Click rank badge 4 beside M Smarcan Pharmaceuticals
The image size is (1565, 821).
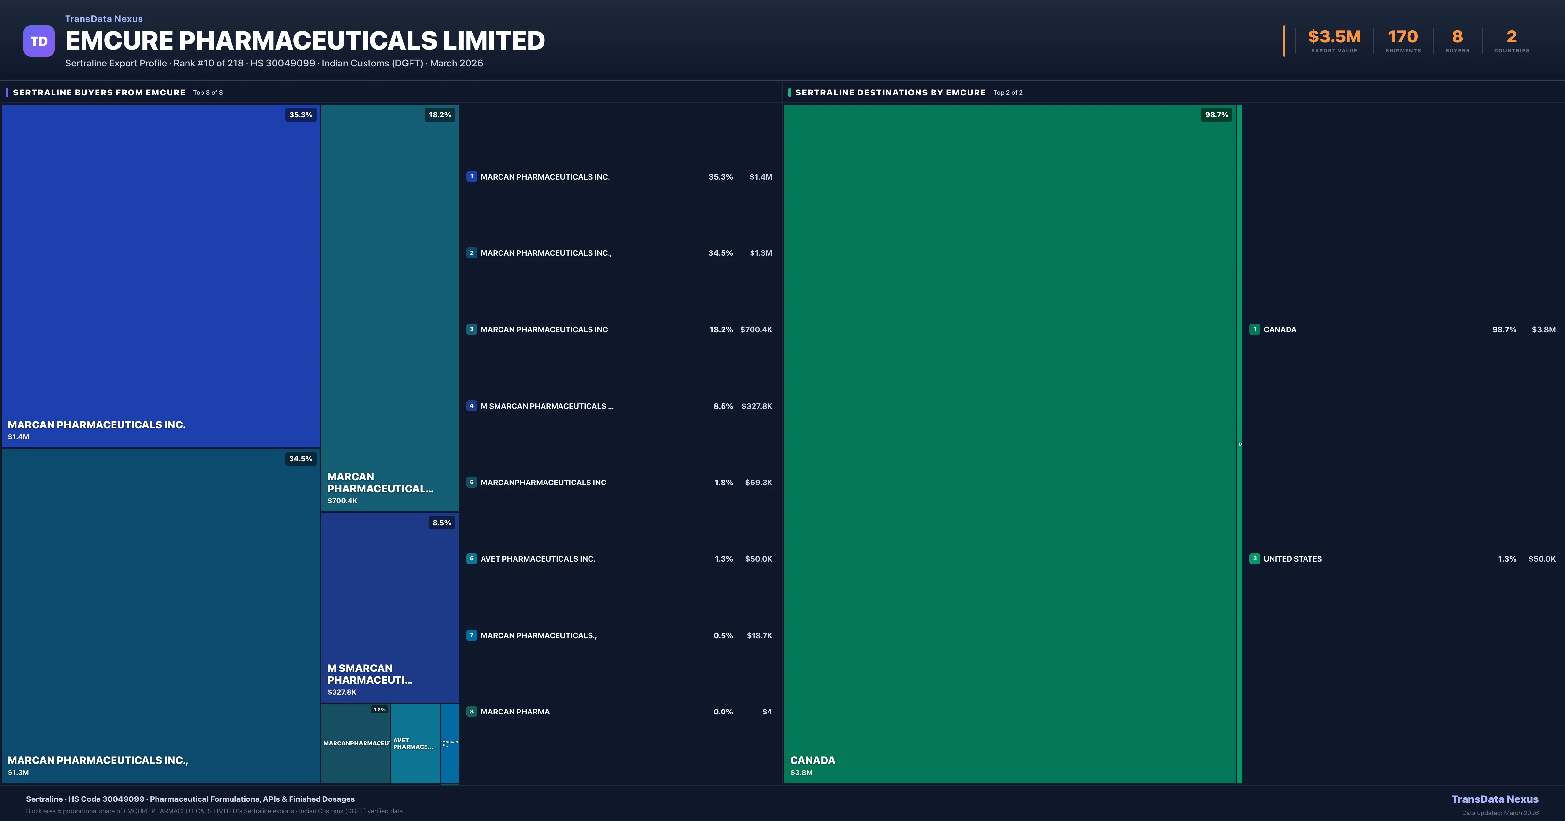click(x=471, y=406)
